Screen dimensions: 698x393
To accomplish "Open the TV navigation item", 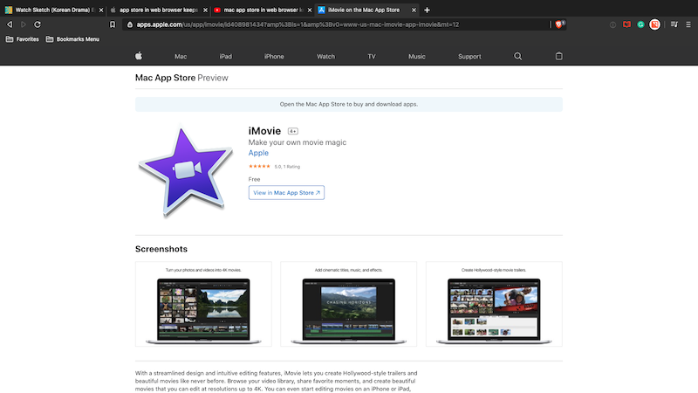I will pyautogui.click(x=372, y=57).
